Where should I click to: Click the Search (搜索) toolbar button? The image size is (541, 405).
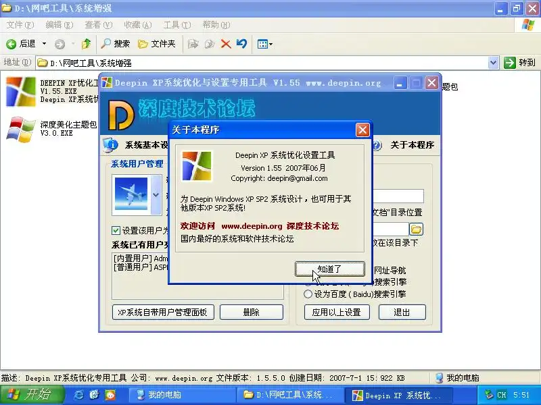click(115, 44)
